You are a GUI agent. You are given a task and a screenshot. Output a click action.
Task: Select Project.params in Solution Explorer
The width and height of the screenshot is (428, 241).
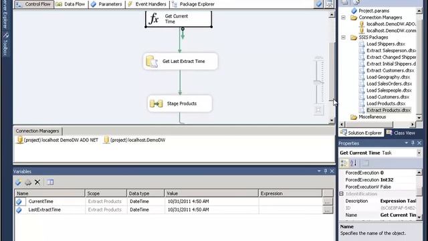[374, 11]
